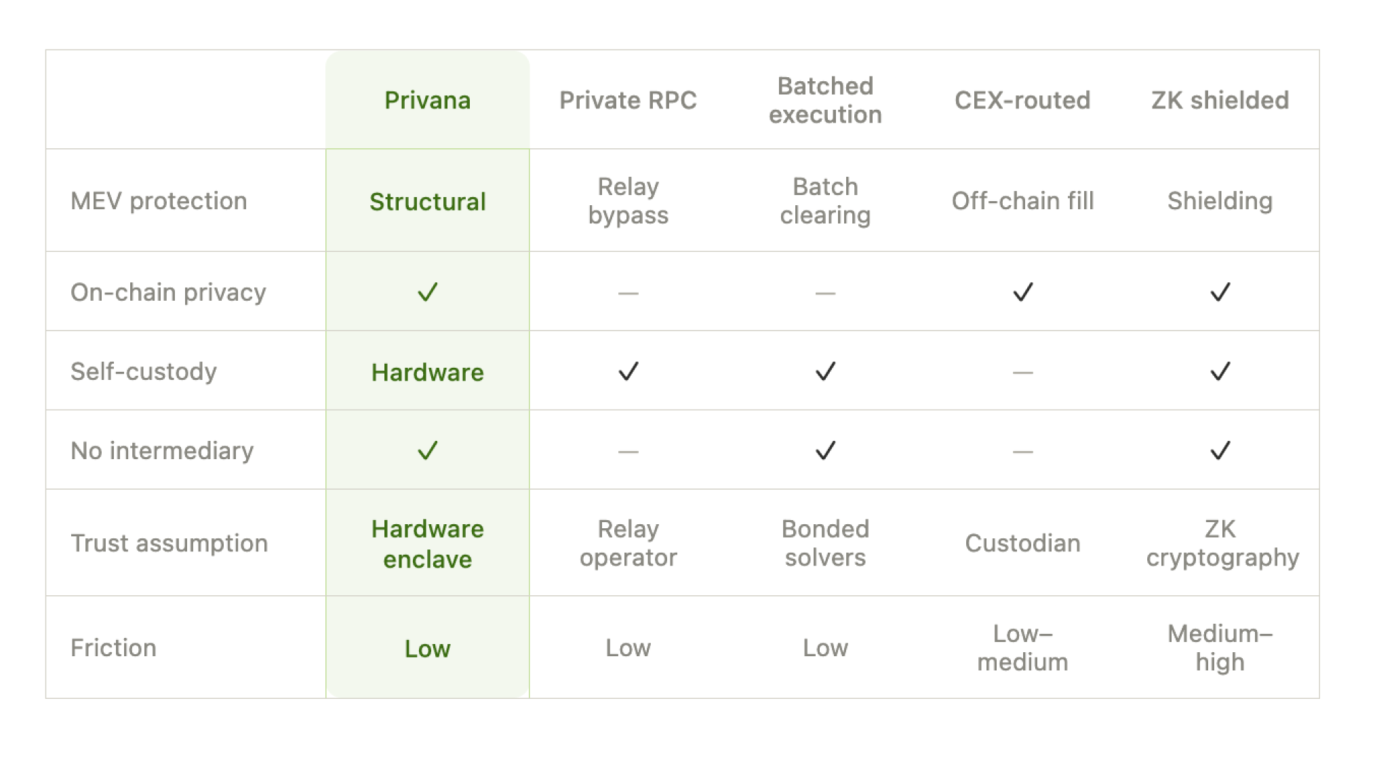Click the CEX-routed On-chain privacy checkmark

tap(1022, 292)
